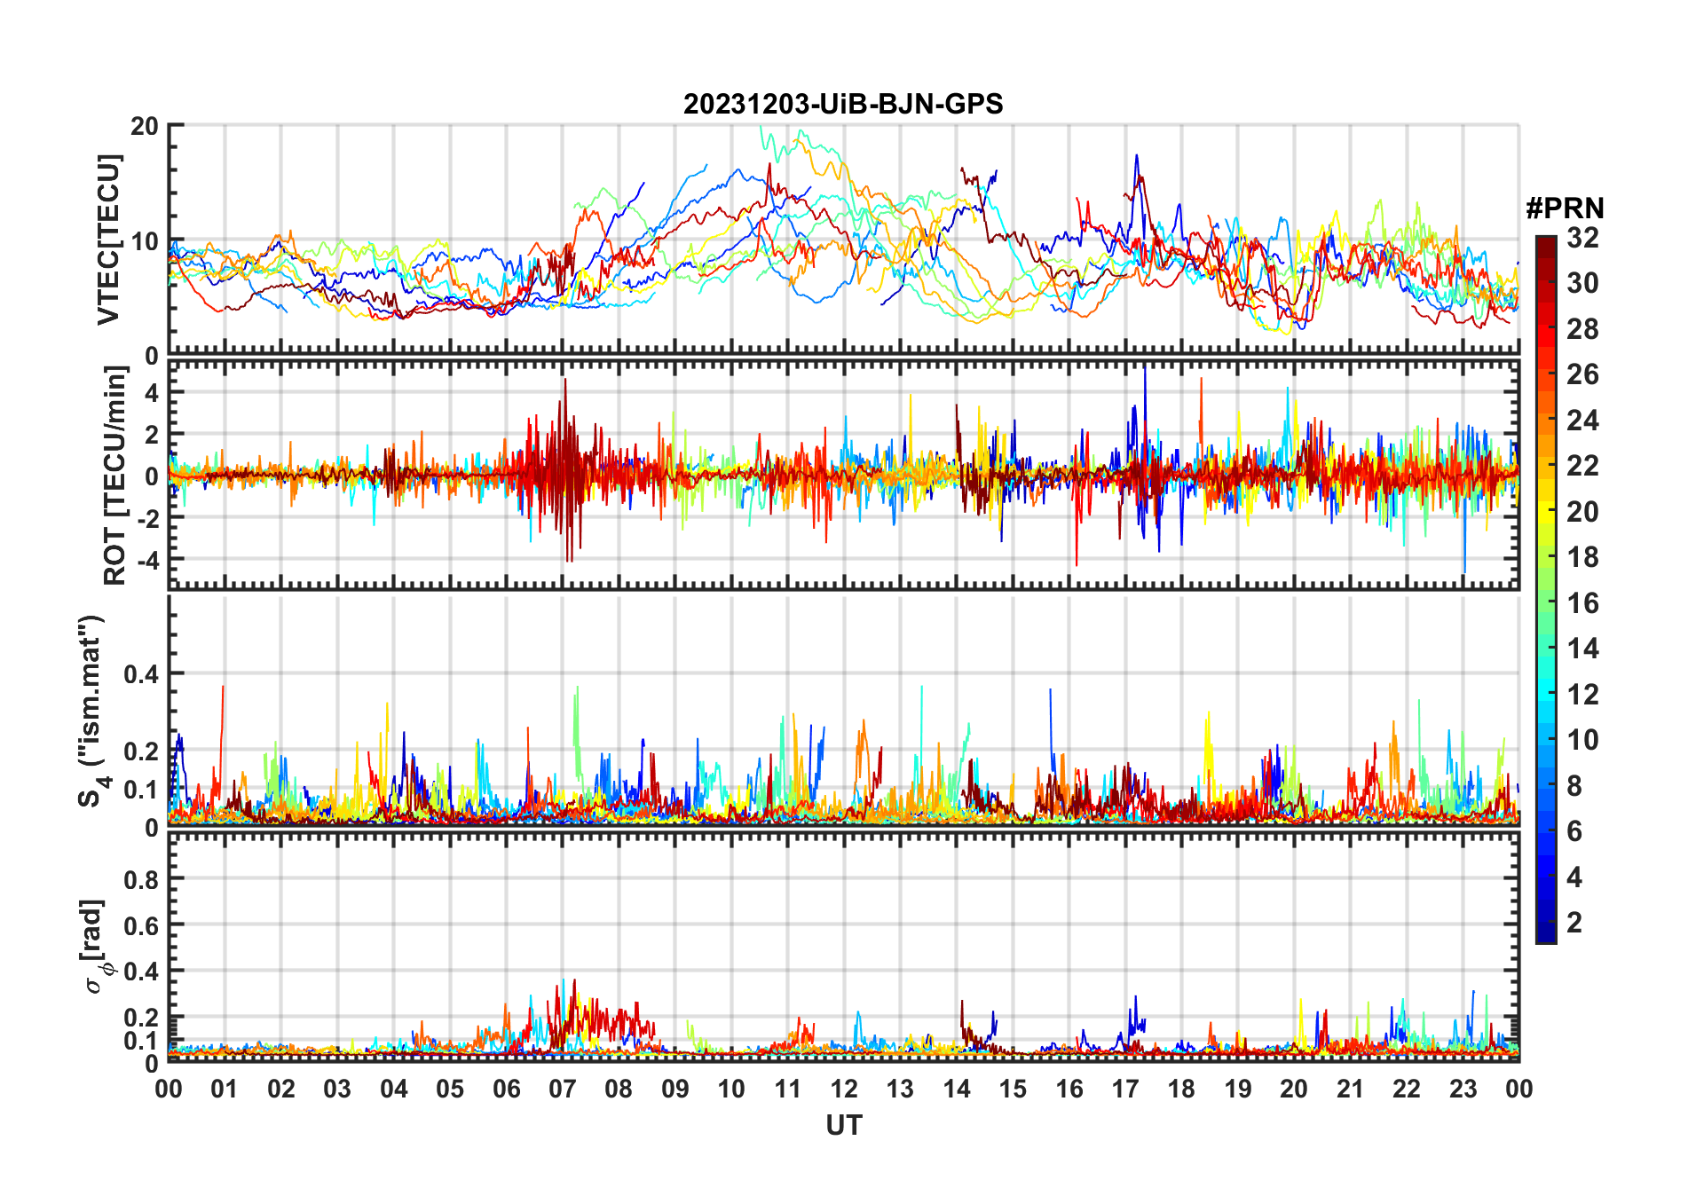
Task: Click the 30 label on the PRN colorbar
Action: point(1582,283)
